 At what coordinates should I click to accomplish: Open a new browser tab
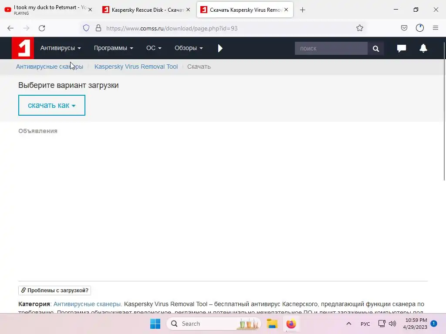point(302,10)
